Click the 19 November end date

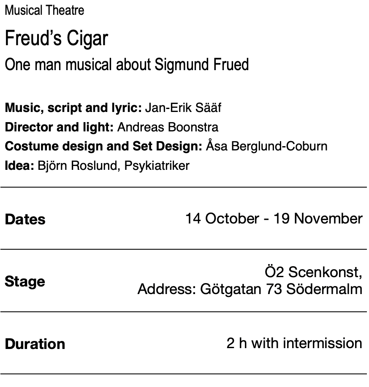(x=318, y=219)
